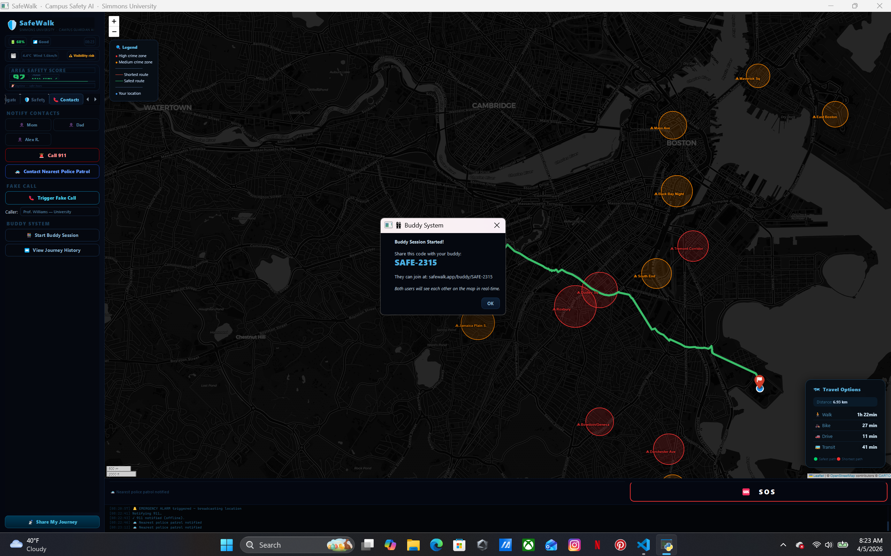
Task: Click the battery 68% status indicator
Action: (18, 42)
